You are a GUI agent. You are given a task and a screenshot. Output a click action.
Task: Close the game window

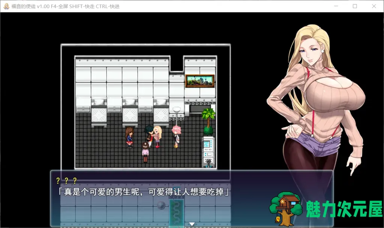point(374,6)
